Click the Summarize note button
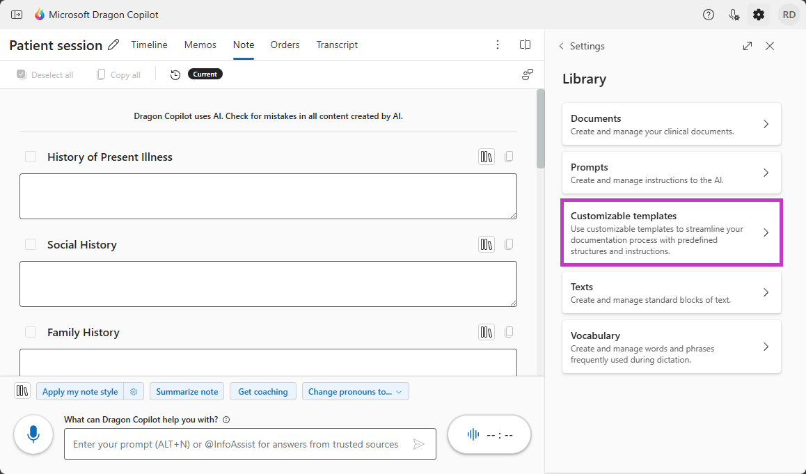The width and height of the screenshot is (806, 474). coord(187,391)
